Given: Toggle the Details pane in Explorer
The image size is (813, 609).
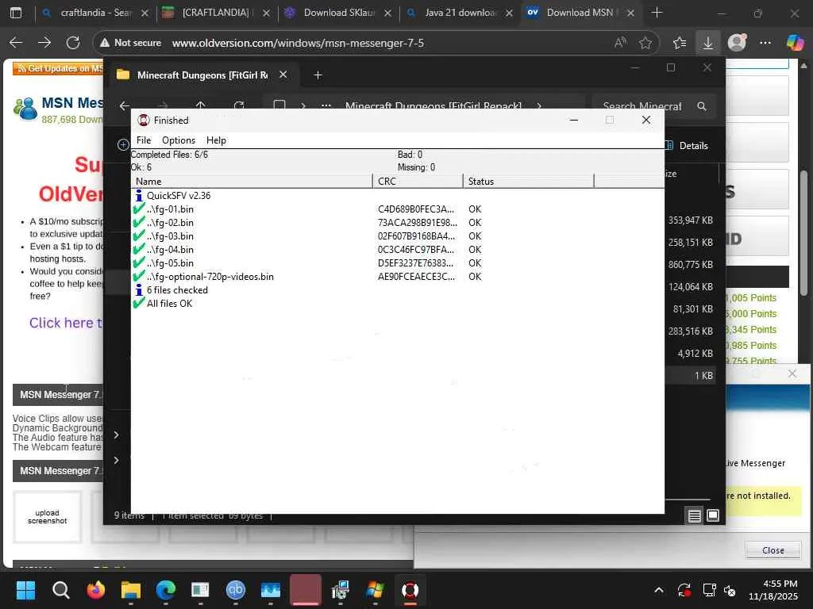Looking at the screenshot, I should click(687, 146).
